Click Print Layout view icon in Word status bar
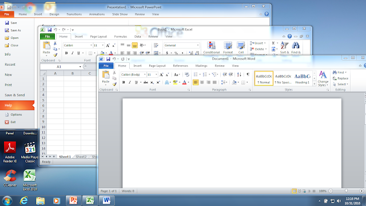The width and height of the screenshot is (366, 206). 295,191
